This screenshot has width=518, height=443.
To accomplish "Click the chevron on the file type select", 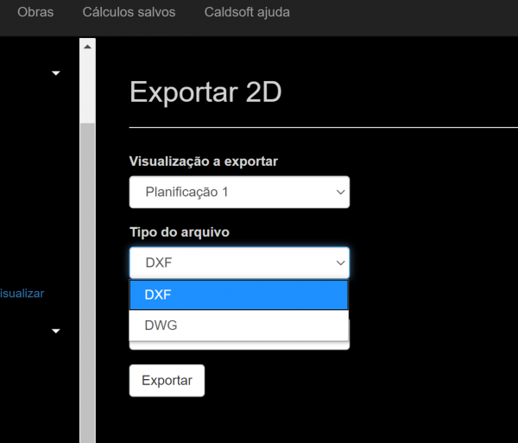I will point(340,263).
